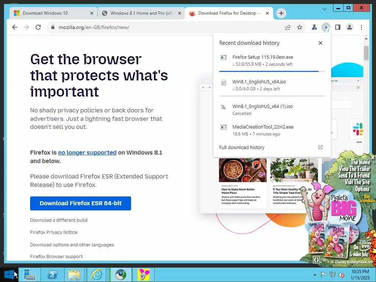Open Internet Explorer from the taskbar
Image resolution: width=376 pixels, height=282 pixels.
(97, 275)
